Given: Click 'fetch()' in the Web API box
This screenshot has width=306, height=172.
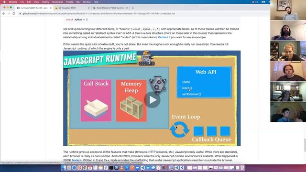Looking at the screenshot, I should point(187,88).
